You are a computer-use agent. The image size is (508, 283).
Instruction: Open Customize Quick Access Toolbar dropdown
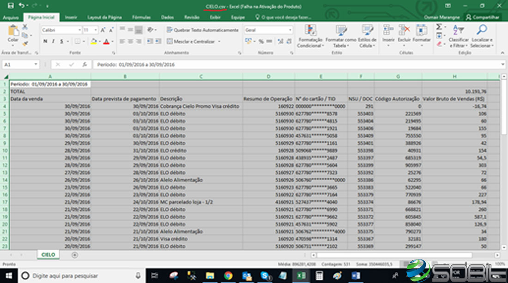pyautogui.click(x=47, y=6)
